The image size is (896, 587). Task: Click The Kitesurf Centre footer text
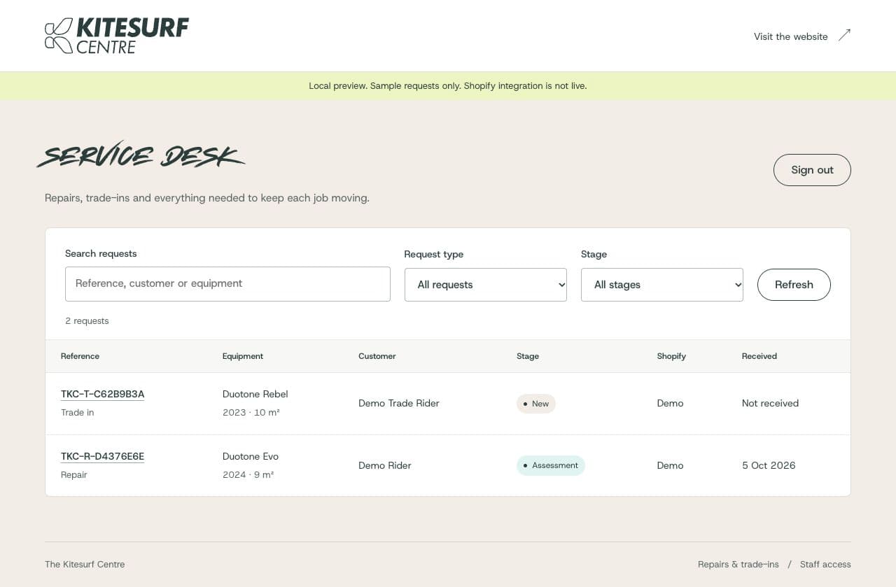pos(85,564)
